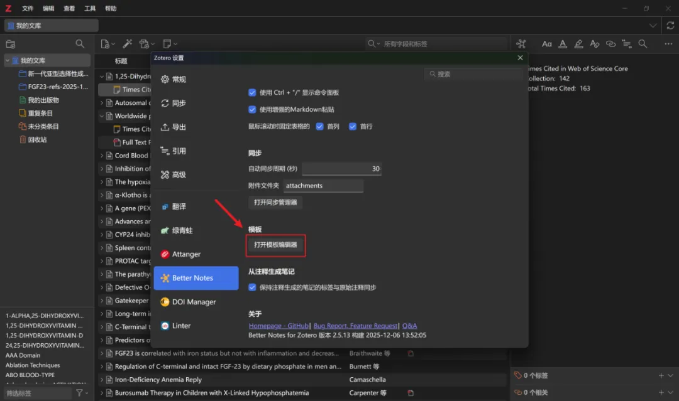This screenshot has height=401, width=679.
Task: Select the 未分类条目 unfiled items collection
Action: click(x=43, y=127)
